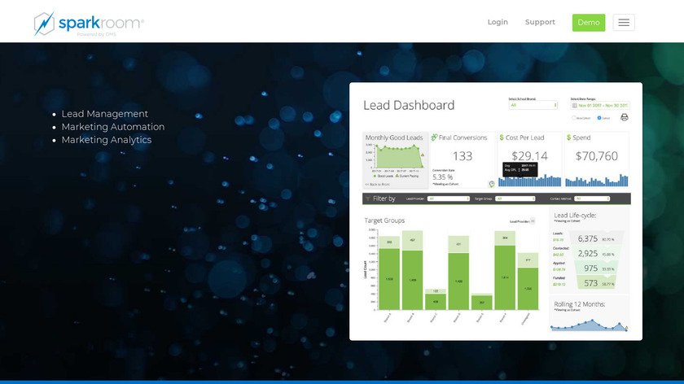
Task: Click the tallest Target Groups bar labeled 1,814
Action: tap(505, 277)
